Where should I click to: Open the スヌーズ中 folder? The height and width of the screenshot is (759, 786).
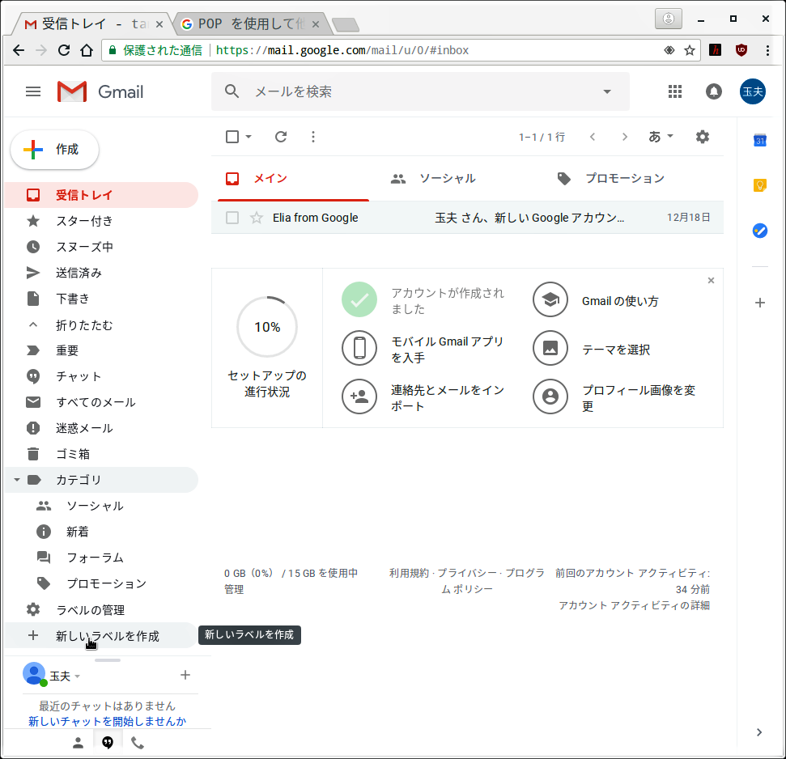tap(101, 247)
